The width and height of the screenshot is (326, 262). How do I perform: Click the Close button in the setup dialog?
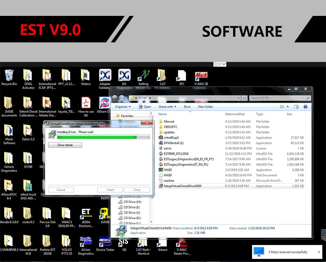coord(137,190)
